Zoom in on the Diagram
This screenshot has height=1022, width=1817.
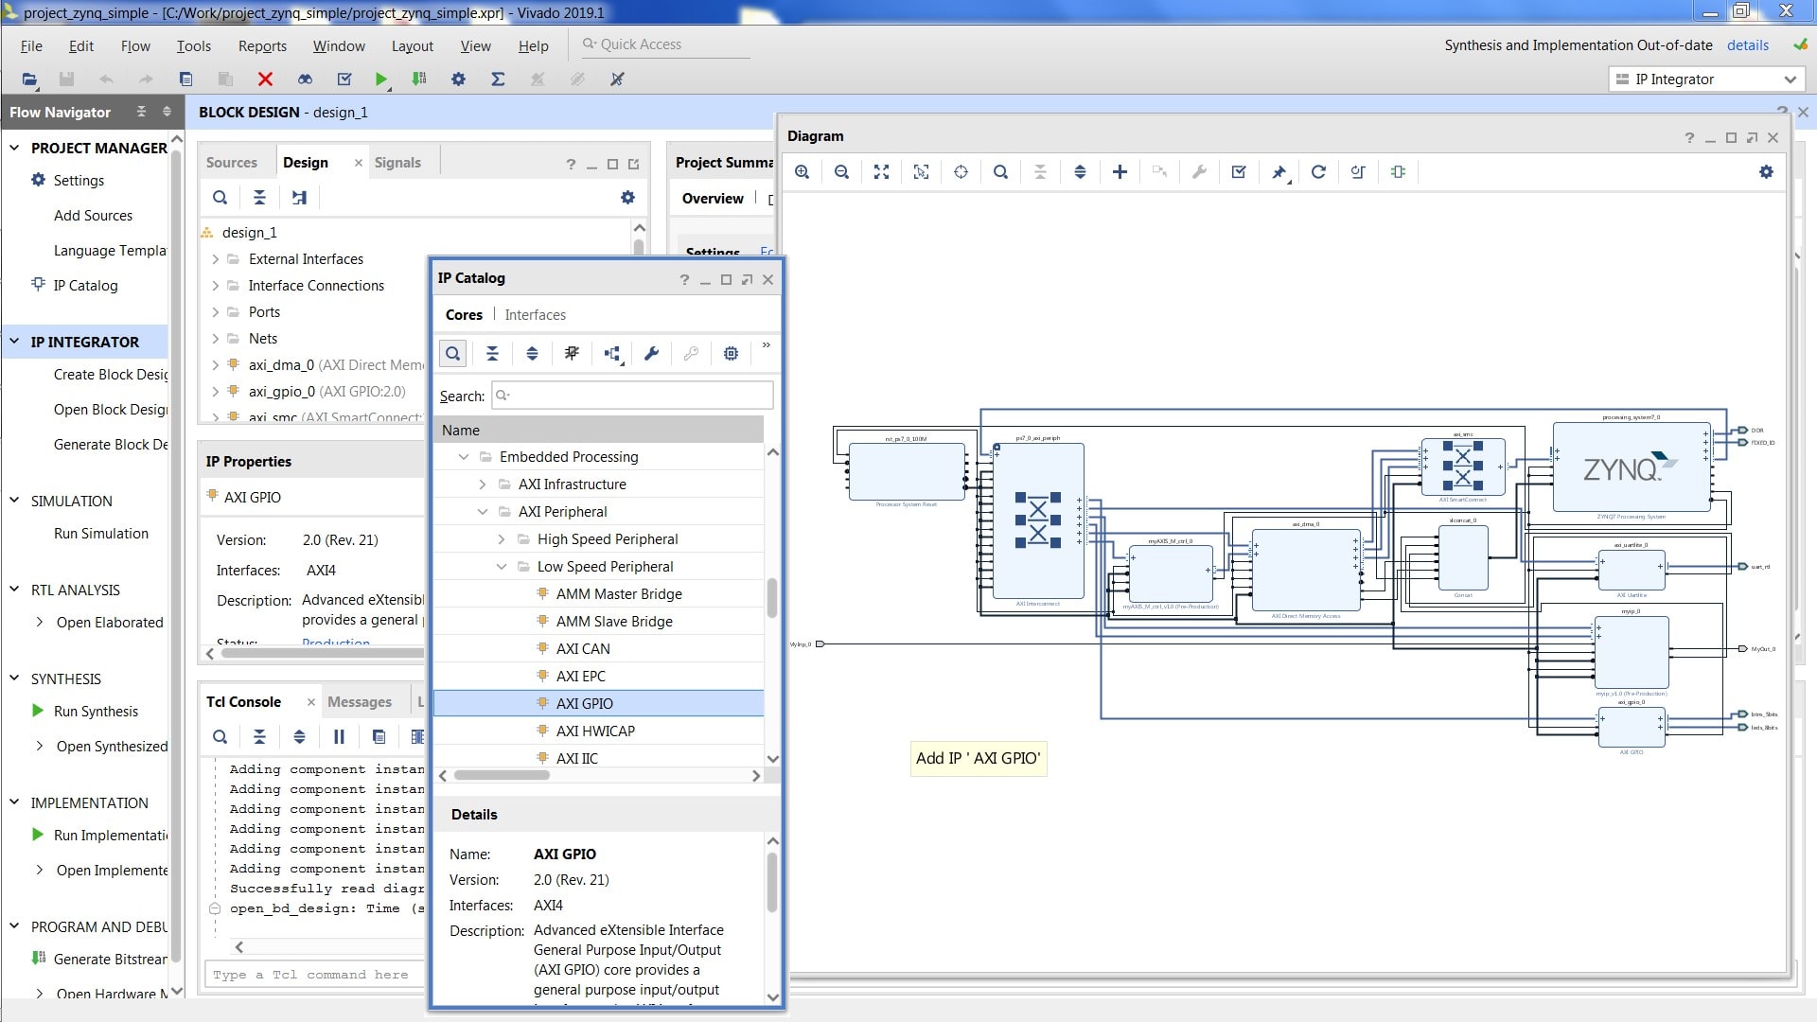tap(802, 172)
